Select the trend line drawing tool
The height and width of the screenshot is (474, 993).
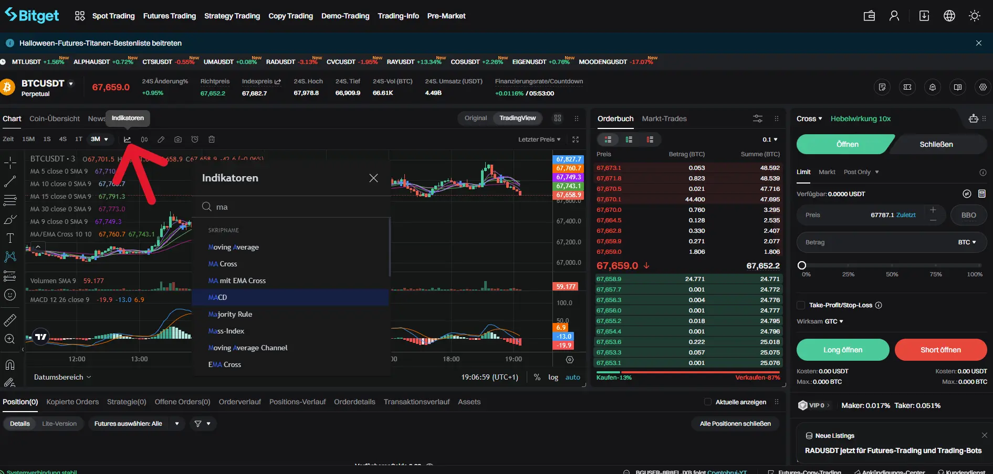tap(10, 181)
